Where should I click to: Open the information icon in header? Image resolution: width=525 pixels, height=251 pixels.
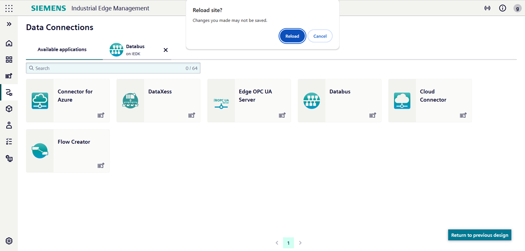[502, 9]
